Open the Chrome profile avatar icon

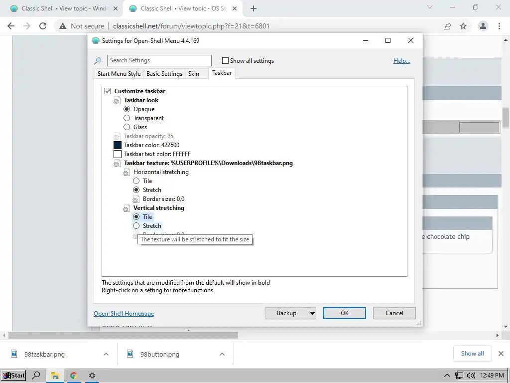[483, 26]
